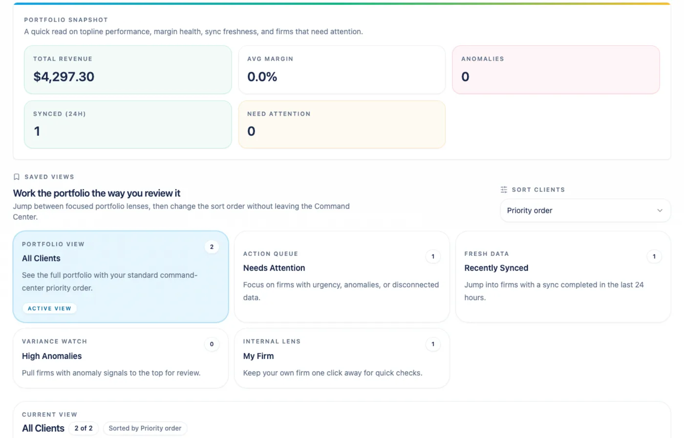
Task: Select the Needs Attention saved view
Action: 342,277
